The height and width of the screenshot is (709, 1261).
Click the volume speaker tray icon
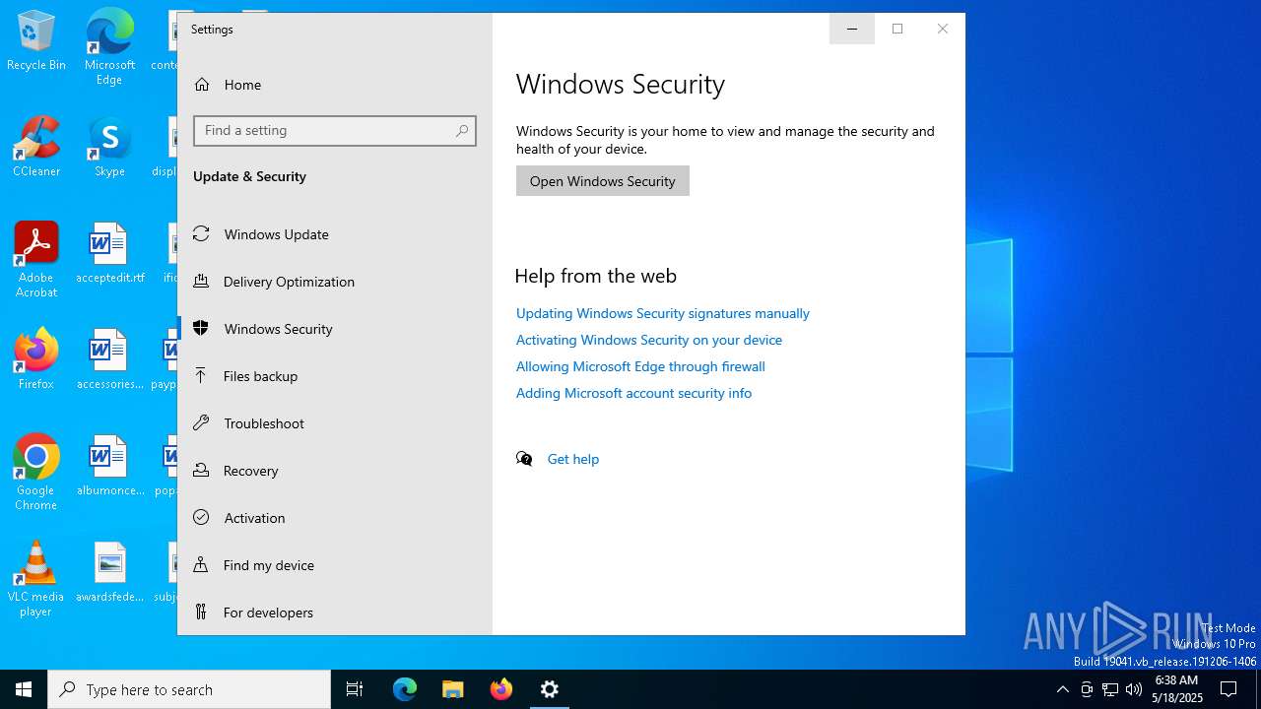point(1134,689)
